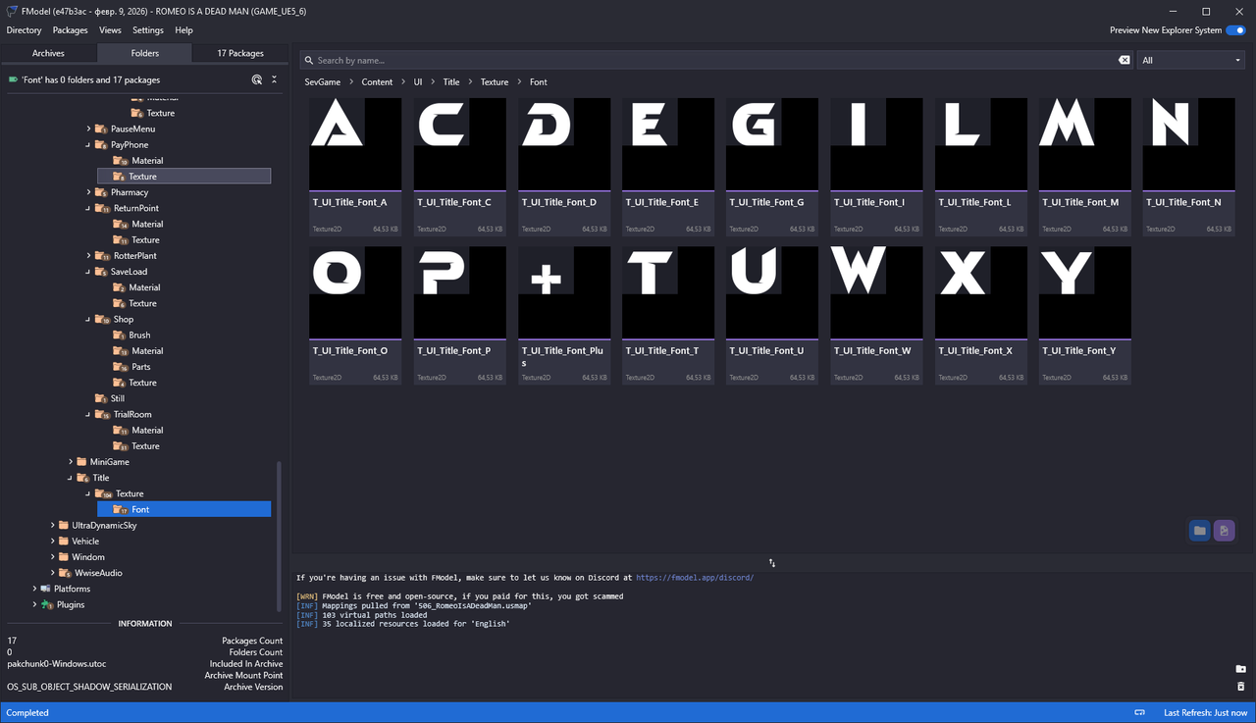Click the status bar icon beside Last Refresh

point(1139,712)
